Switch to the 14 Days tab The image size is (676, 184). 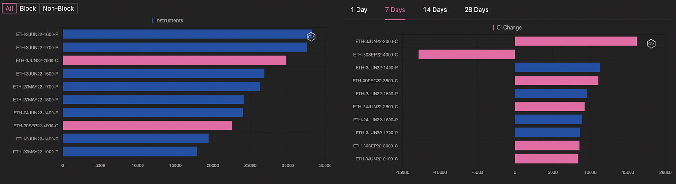click(x=435, y=10)
